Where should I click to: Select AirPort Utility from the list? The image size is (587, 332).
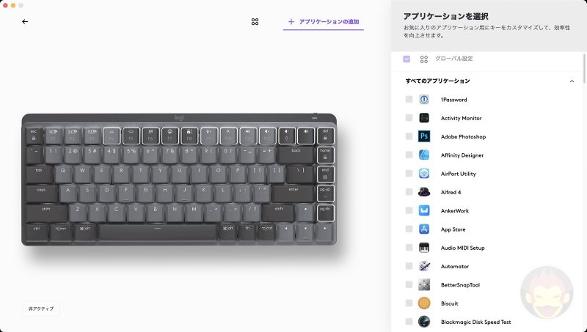(x=458, y=174)
